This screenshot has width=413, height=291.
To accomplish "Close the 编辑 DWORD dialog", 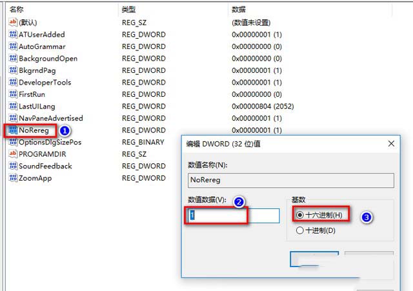I will point(392,143).
